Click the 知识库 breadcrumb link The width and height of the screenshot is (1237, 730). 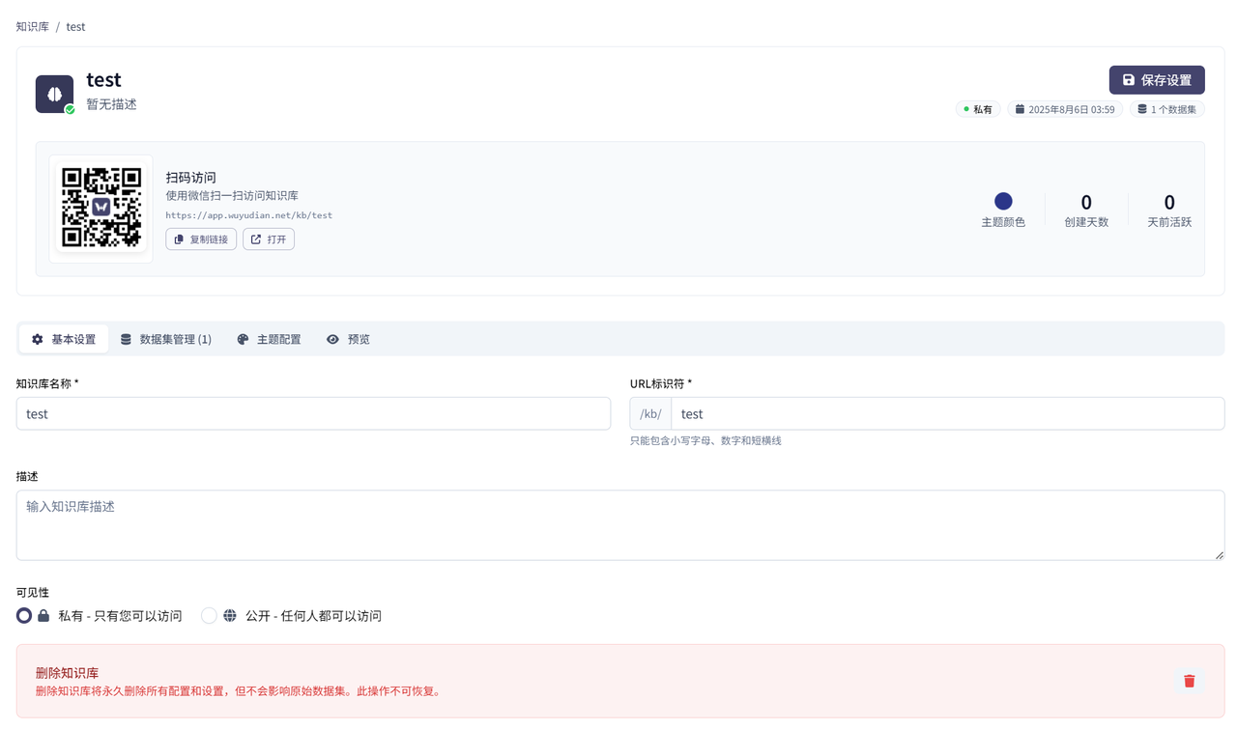32,26
